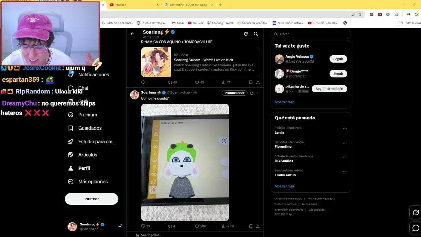Open the media control icon in Chrome toolbar
421x237 pixels.
click(x=409, y=14)
